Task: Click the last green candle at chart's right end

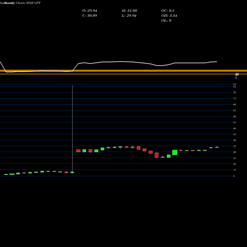Action: (217, 147)
